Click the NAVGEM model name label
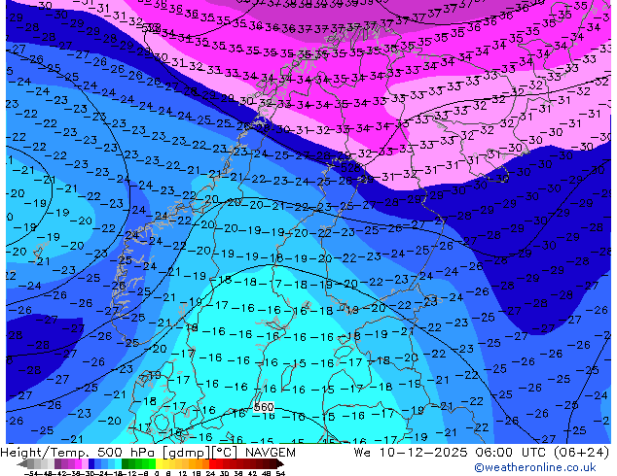This screenshot has height=476, width=617. pyautogui.click(x=270, y=453)
